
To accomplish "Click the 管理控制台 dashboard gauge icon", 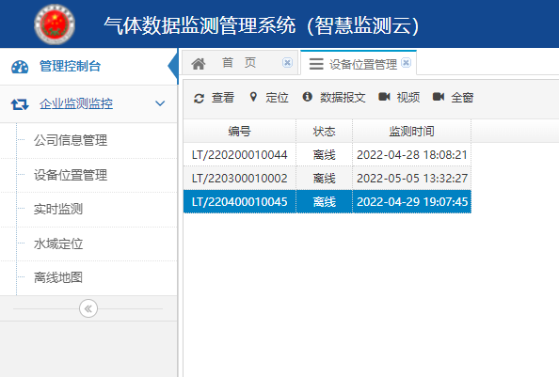I will tap(20, 67).
